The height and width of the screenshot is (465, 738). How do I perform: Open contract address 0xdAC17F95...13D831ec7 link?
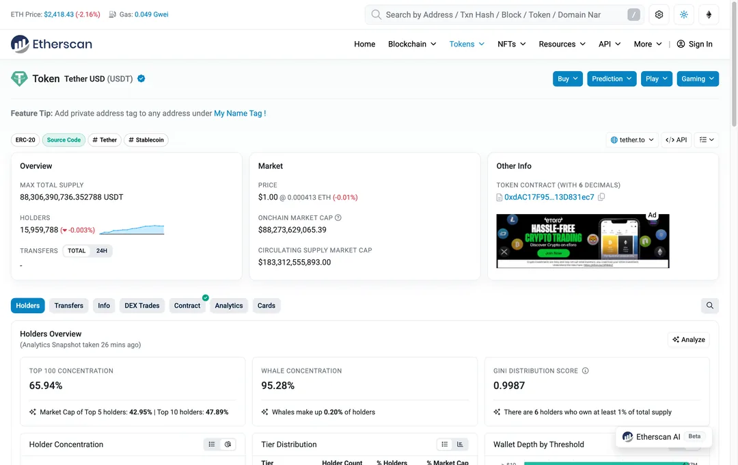click(549, 197)
